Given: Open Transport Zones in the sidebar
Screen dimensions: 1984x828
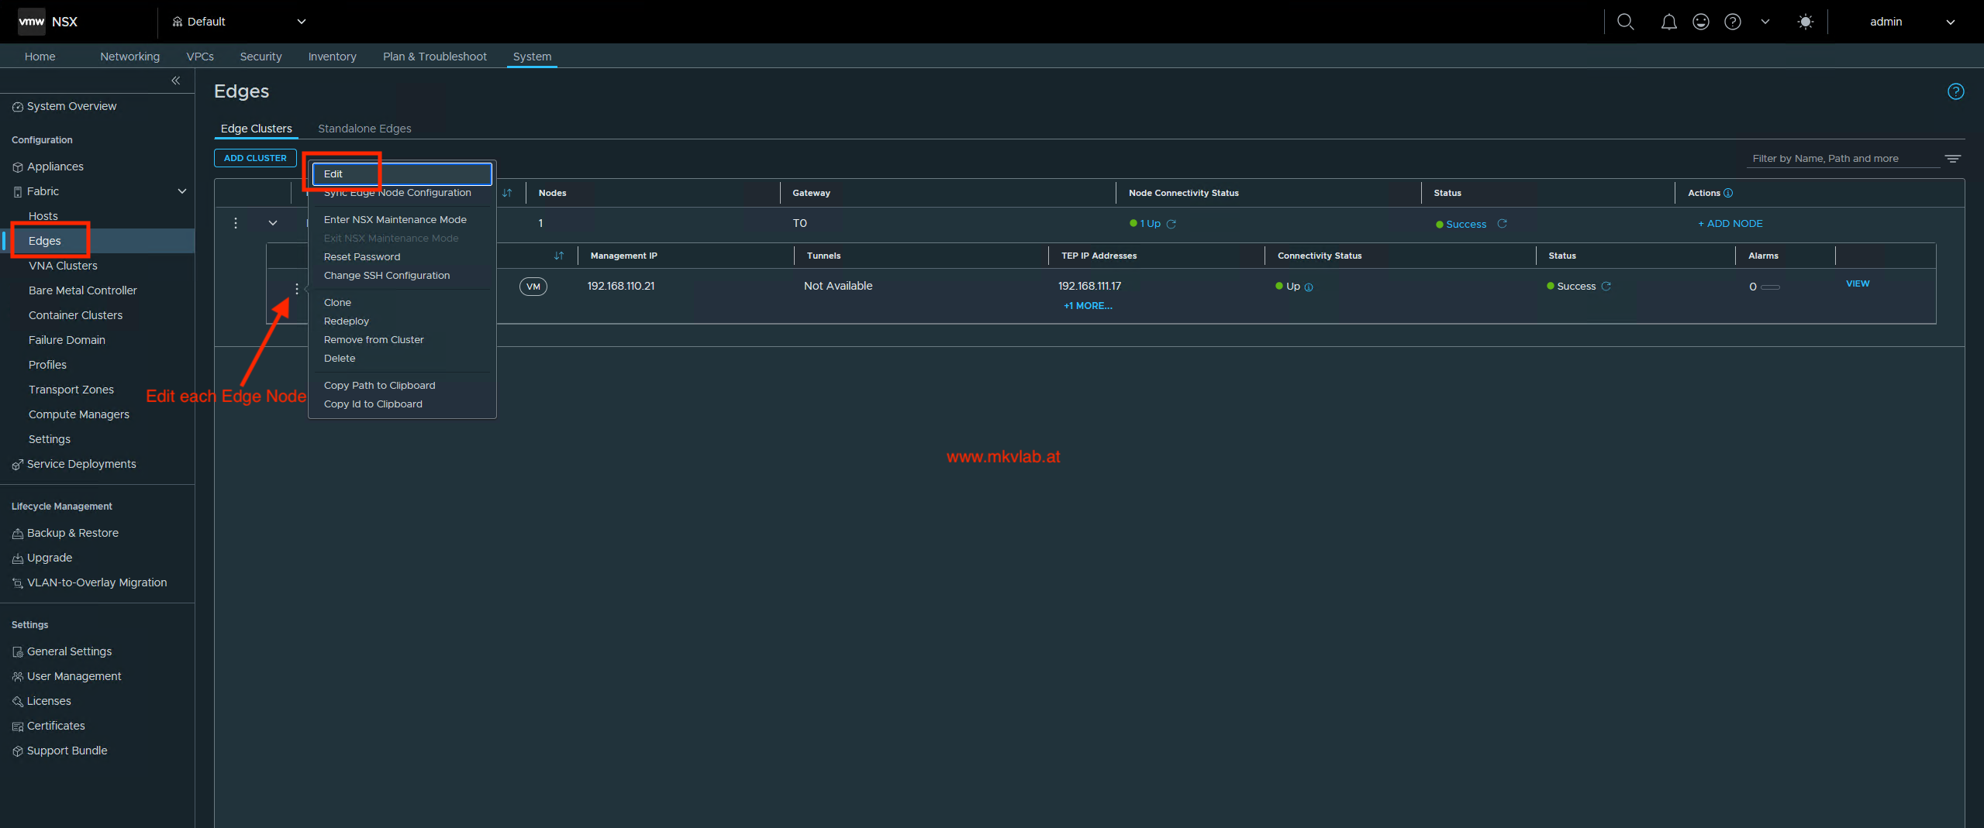Looking at the screenshot, I should [x=71, y=390].
